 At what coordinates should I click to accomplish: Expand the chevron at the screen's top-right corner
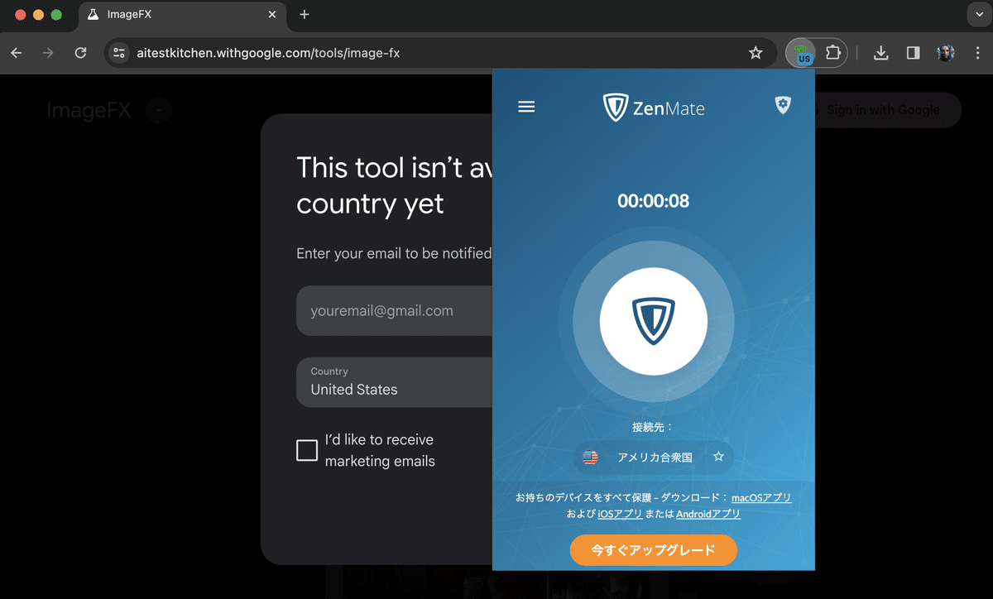click(979, 14)
